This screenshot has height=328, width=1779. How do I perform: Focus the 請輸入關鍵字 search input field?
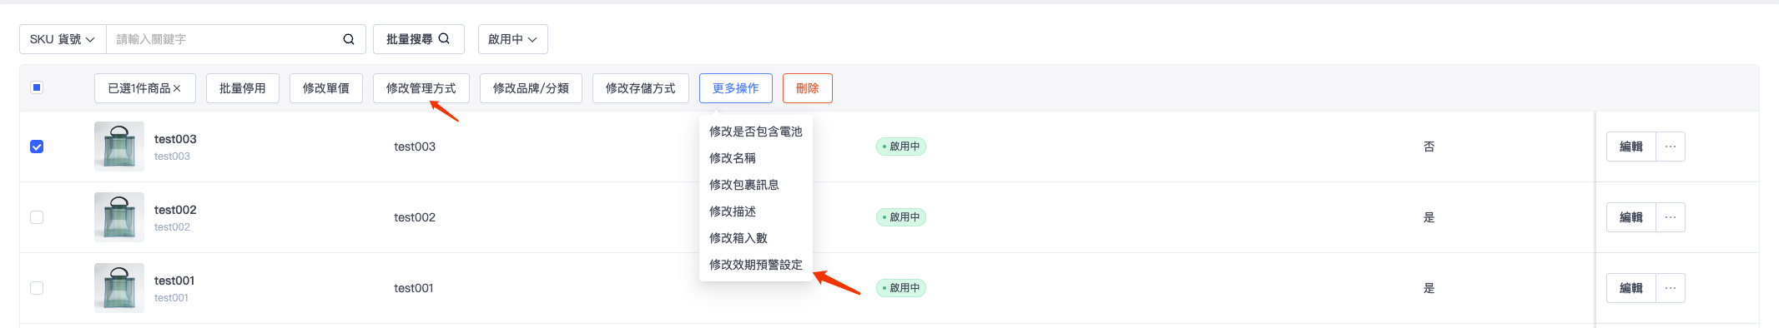coord(225,39)
